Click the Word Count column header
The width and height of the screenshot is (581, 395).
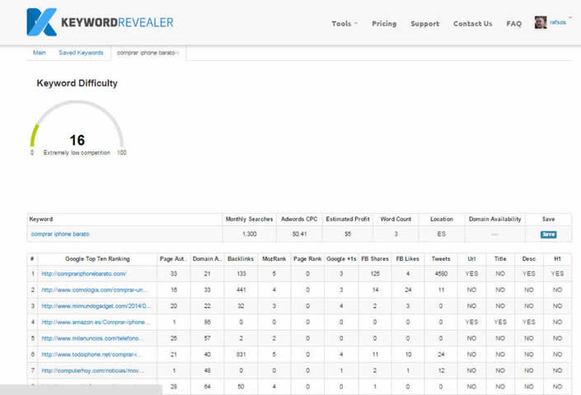396,219
